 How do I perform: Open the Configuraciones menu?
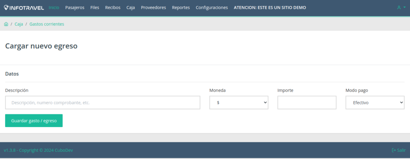[x=212, y=8]
